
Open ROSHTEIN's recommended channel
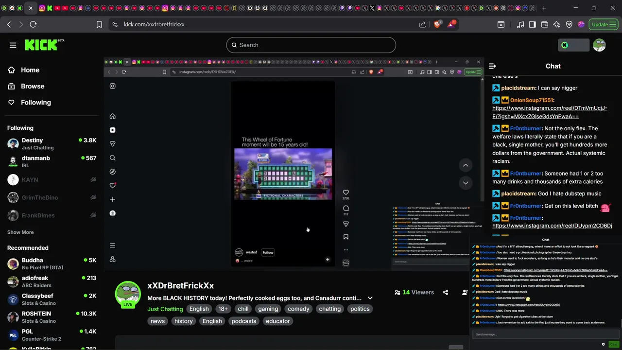(52, 317)
